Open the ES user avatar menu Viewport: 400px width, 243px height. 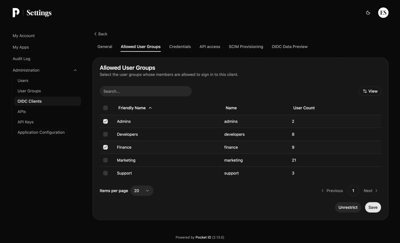pyautogui.click(x=383, y=13)
